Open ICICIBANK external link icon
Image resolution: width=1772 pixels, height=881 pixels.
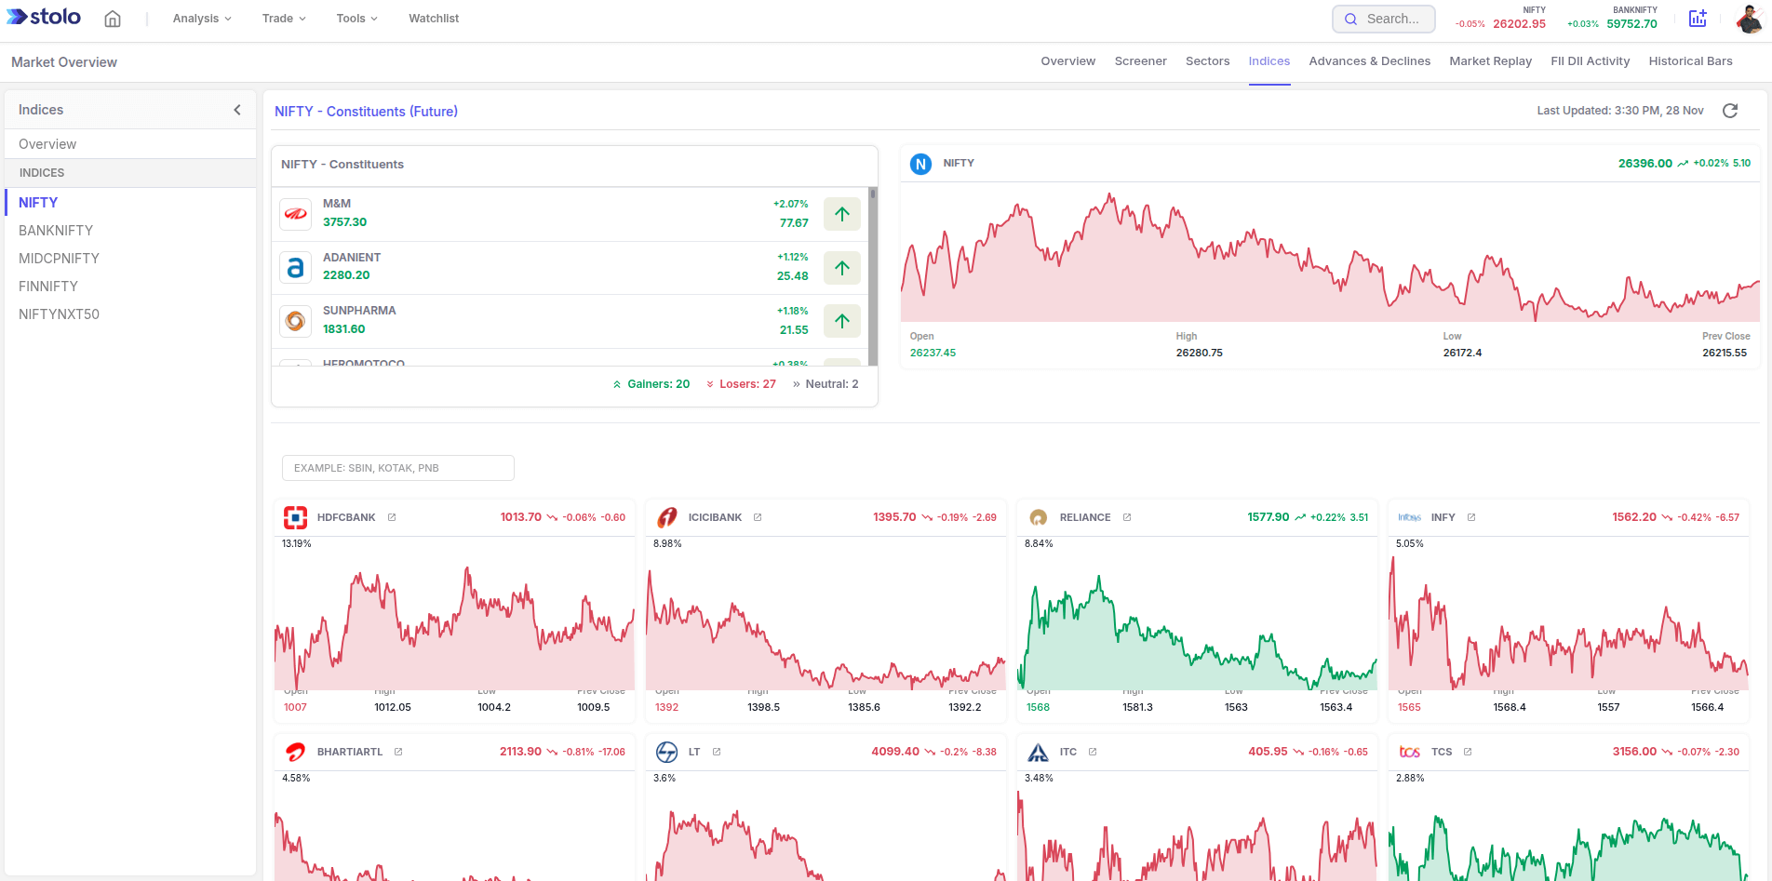758,517
